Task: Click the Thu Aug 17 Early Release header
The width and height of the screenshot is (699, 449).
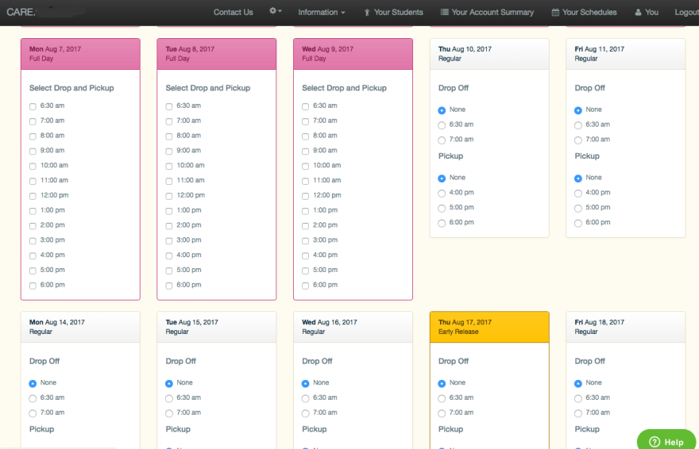Action: 489,327
